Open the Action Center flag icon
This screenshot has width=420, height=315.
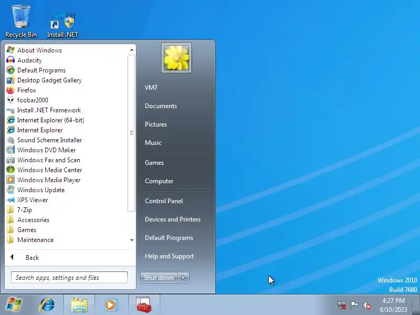tap(354, 305)
